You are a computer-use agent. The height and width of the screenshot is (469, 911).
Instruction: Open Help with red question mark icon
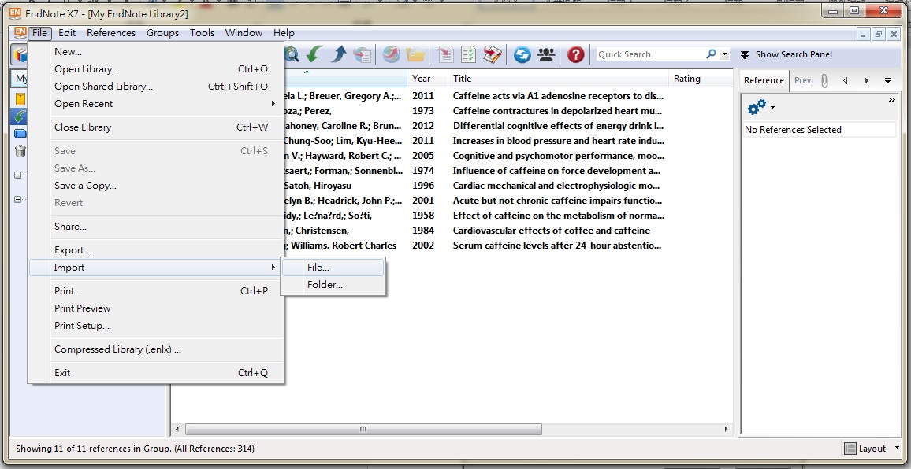click(x=575, y=54)
